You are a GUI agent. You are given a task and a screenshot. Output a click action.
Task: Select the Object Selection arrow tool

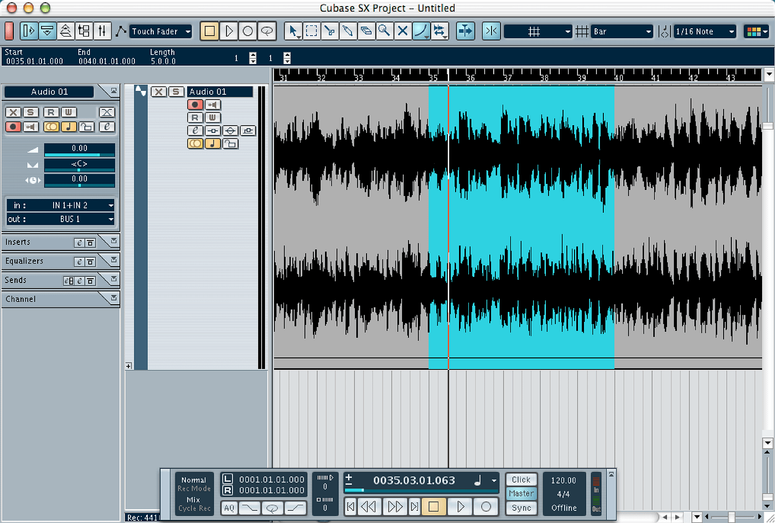(293, 31)
